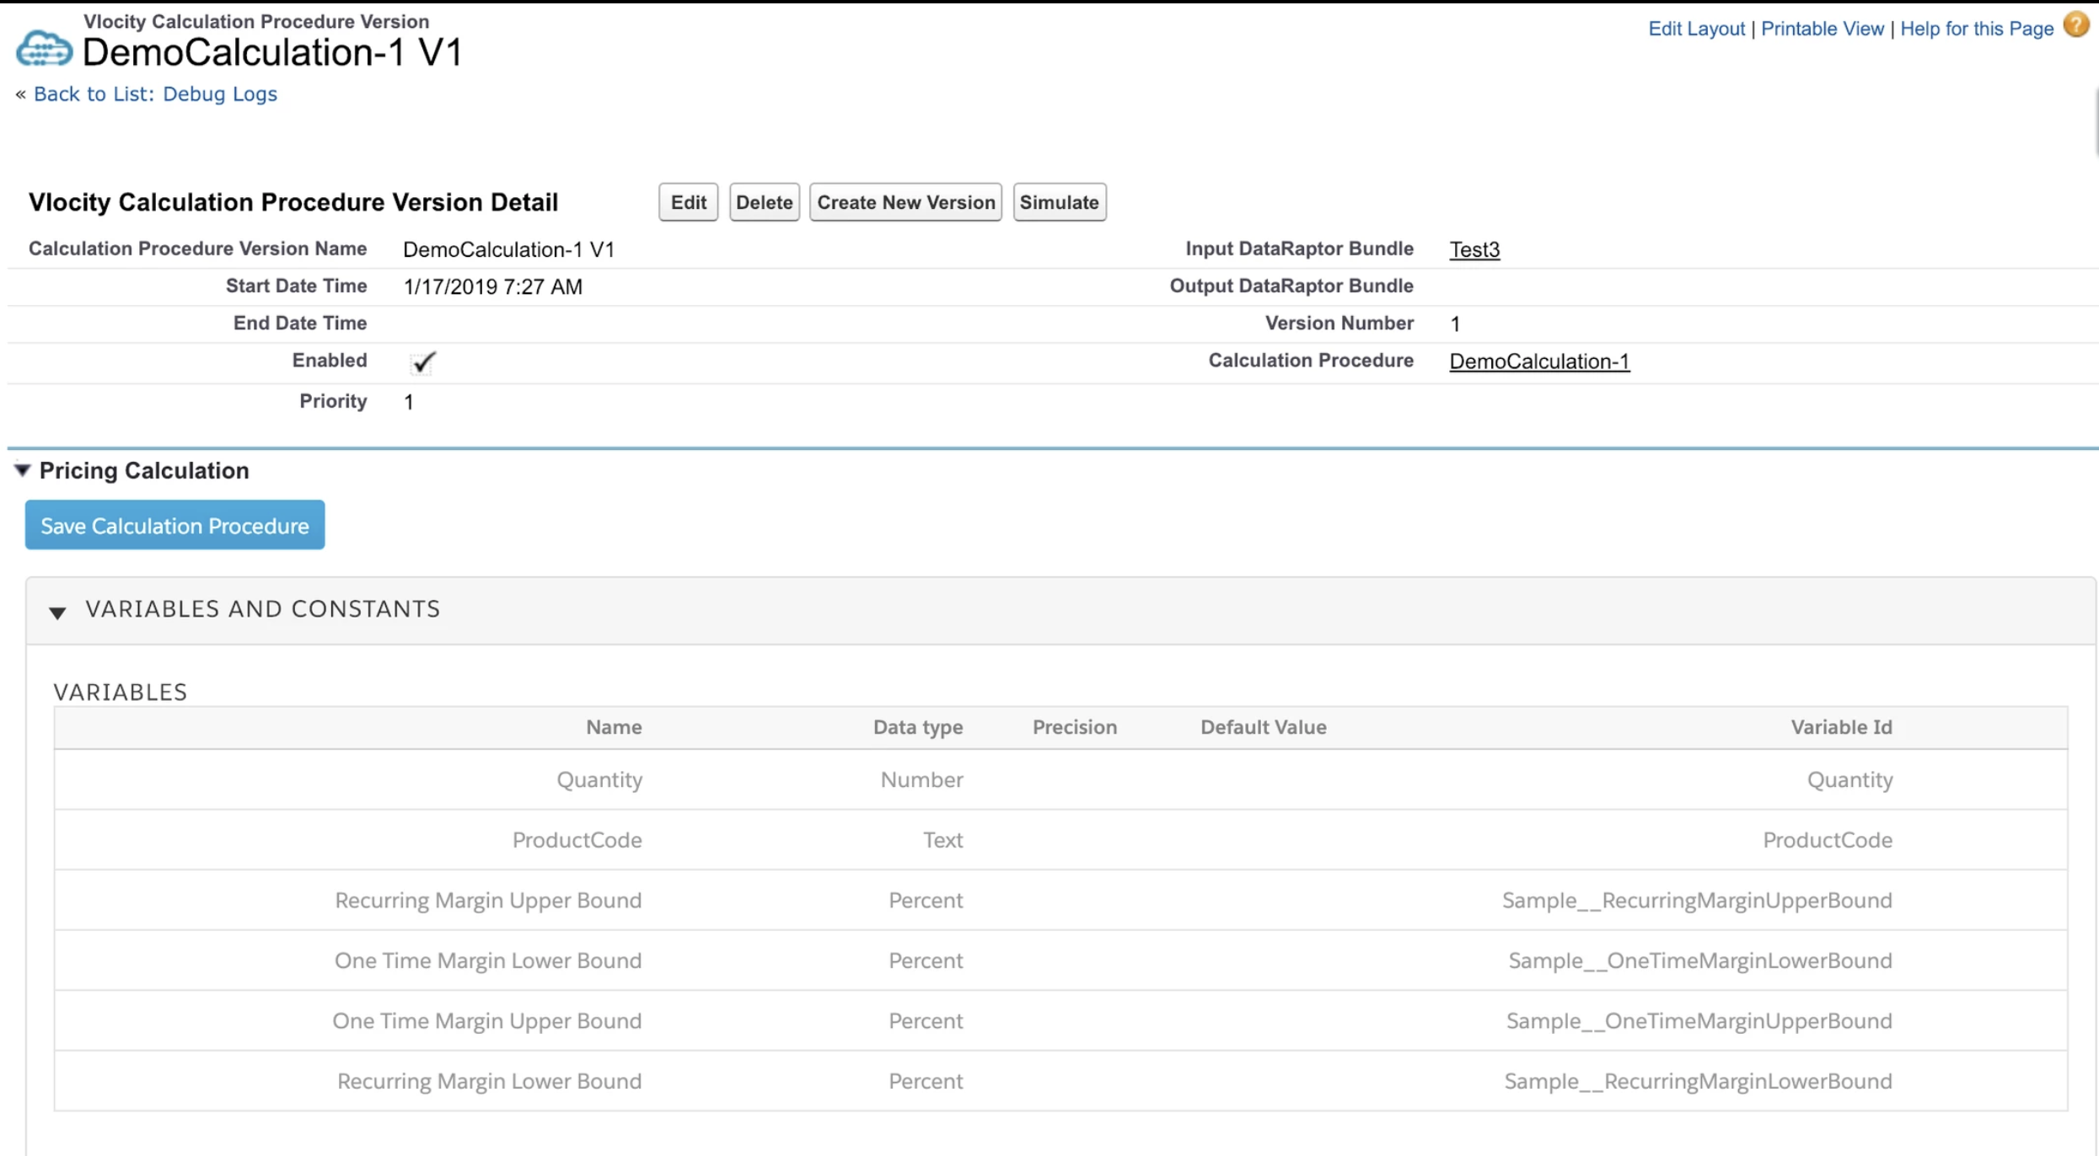Image resolution: width=2099 pixels, height=1156 pixels.
Task: Click the Name column header
Action: click(614, 727)
